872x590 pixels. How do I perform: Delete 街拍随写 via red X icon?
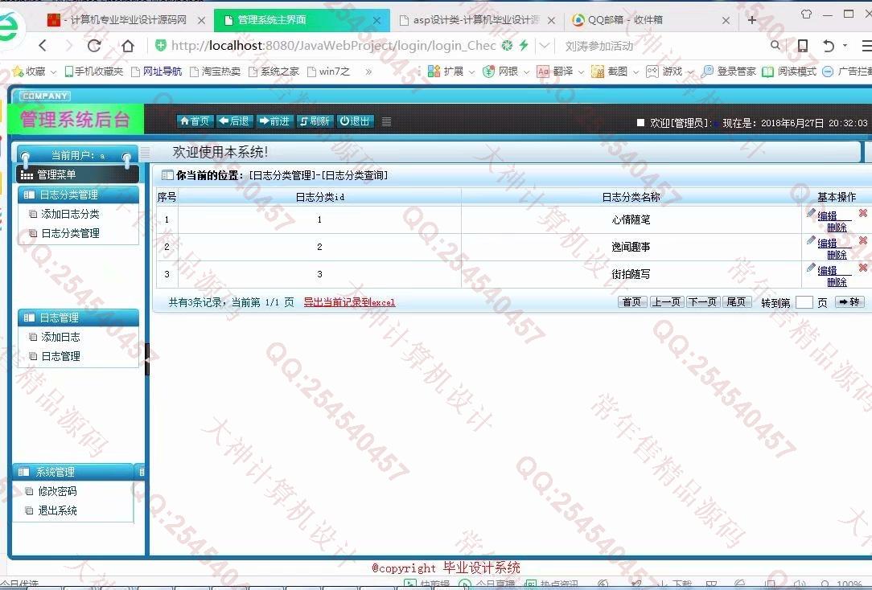[x=863, y=267]
